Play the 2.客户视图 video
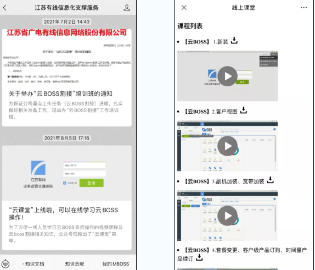 [227, 146]
